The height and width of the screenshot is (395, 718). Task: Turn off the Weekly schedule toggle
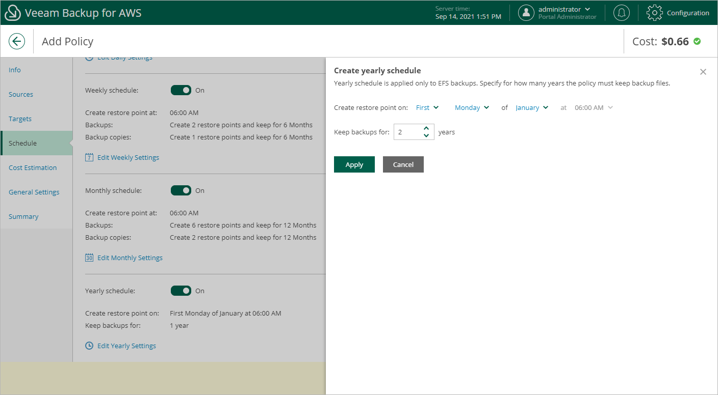click(181, 90)
